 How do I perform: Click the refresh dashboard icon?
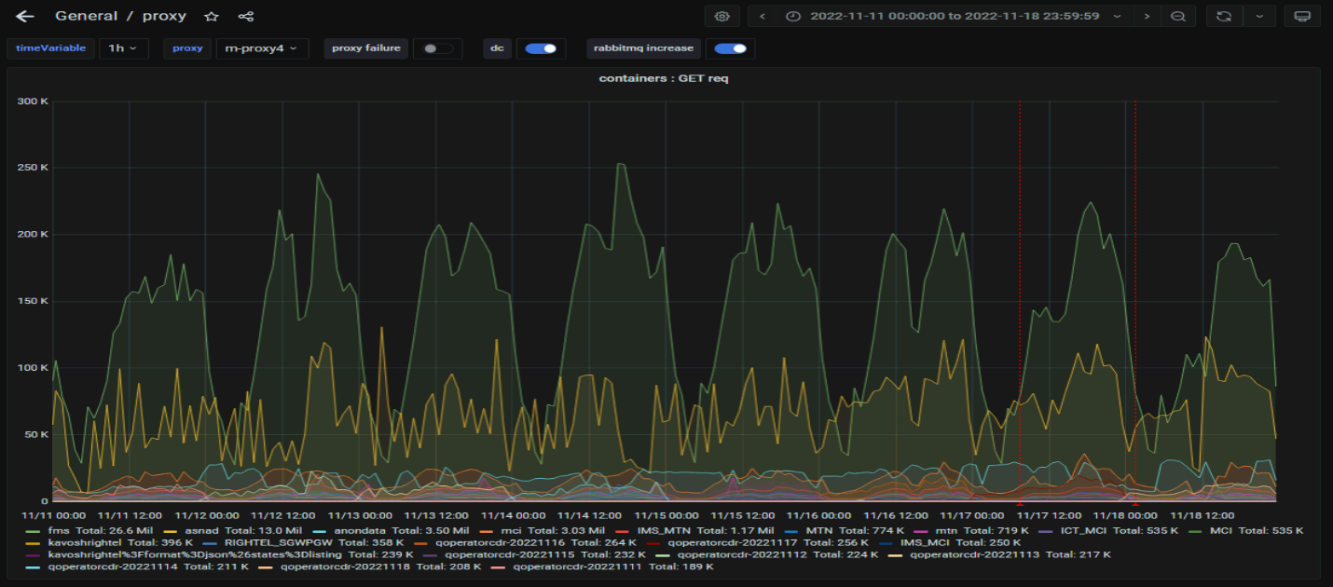(1224, 16)
